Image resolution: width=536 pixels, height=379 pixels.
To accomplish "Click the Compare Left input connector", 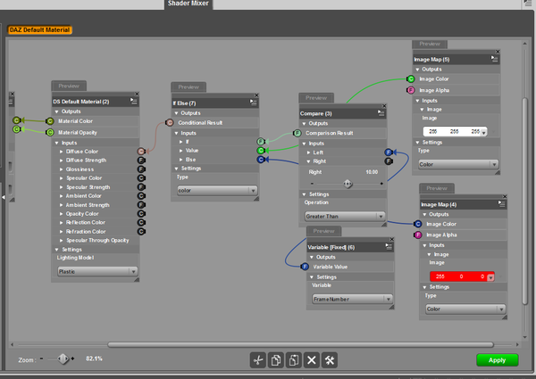I will click(x=389, y=152).
